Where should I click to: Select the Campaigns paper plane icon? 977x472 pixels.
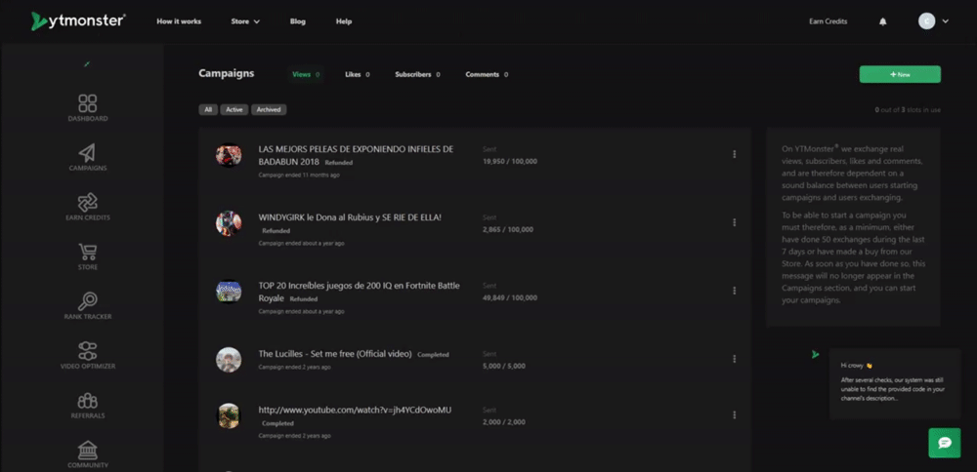click(x=88, y=154)
